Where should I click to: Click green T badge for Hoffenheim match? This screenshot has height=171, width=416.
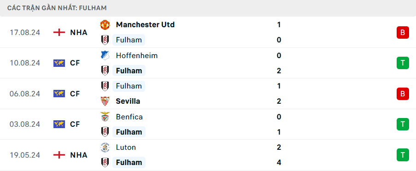pyautogui.click(x=403, y=63)
